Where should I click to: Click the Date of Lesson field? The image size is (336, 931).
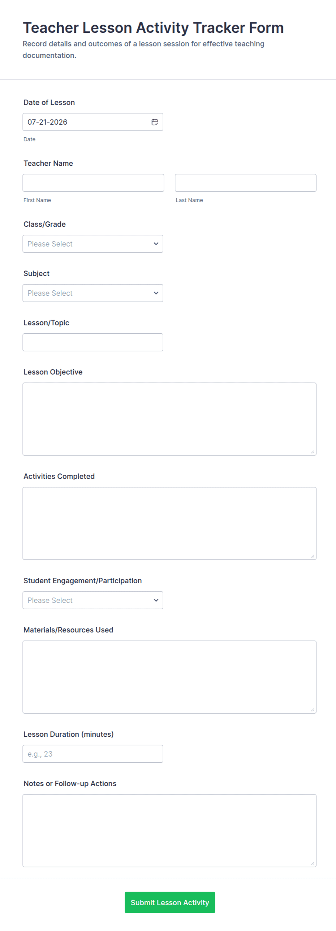point(92,122)
